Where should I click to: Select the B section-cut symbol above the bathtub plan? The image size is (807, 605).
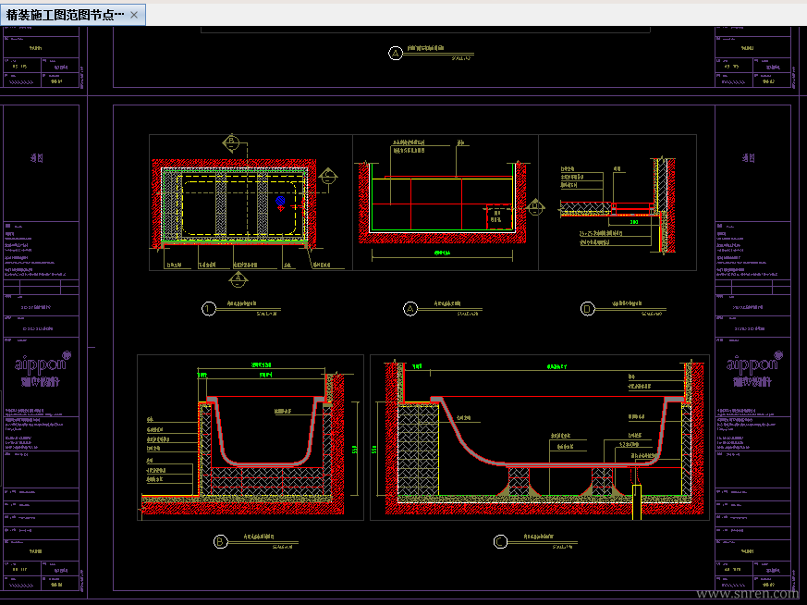pyautogui.click(x=231, y=142)
